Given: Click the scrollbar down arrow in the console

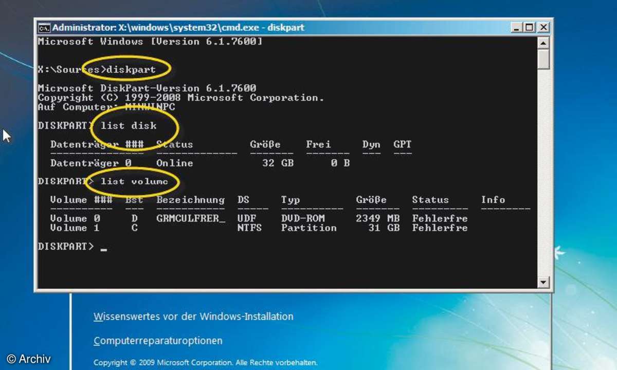Looking at the screenshot, I should [543, 282].
